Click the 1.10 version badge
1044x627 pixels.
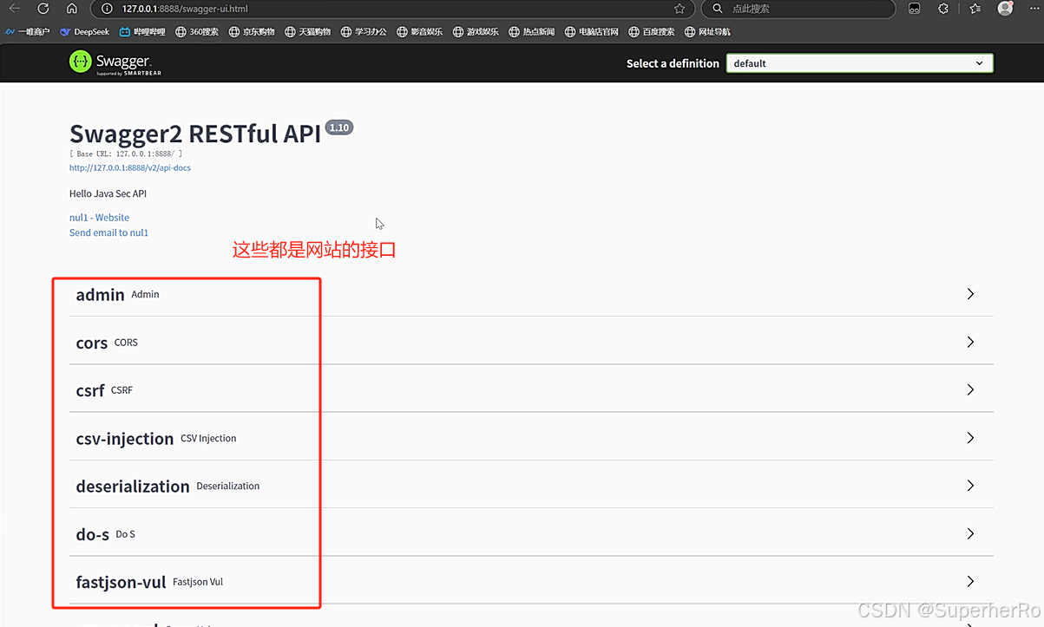coord(339,127)
